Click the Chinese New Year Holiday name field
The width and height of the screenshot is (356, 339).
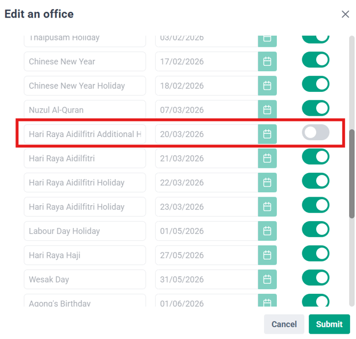pos(85,86)
